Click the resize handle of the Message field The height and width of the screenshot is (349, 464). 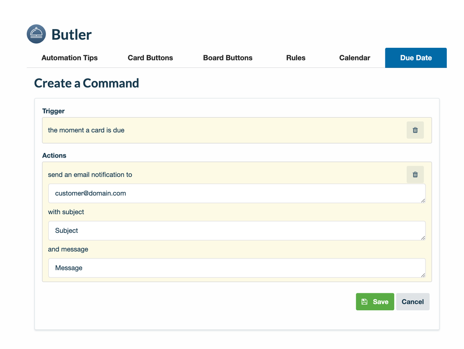tap(423, 275)
